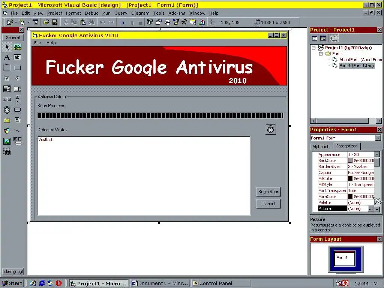
Task: Select the Image control tool
Action: (7, 141)
